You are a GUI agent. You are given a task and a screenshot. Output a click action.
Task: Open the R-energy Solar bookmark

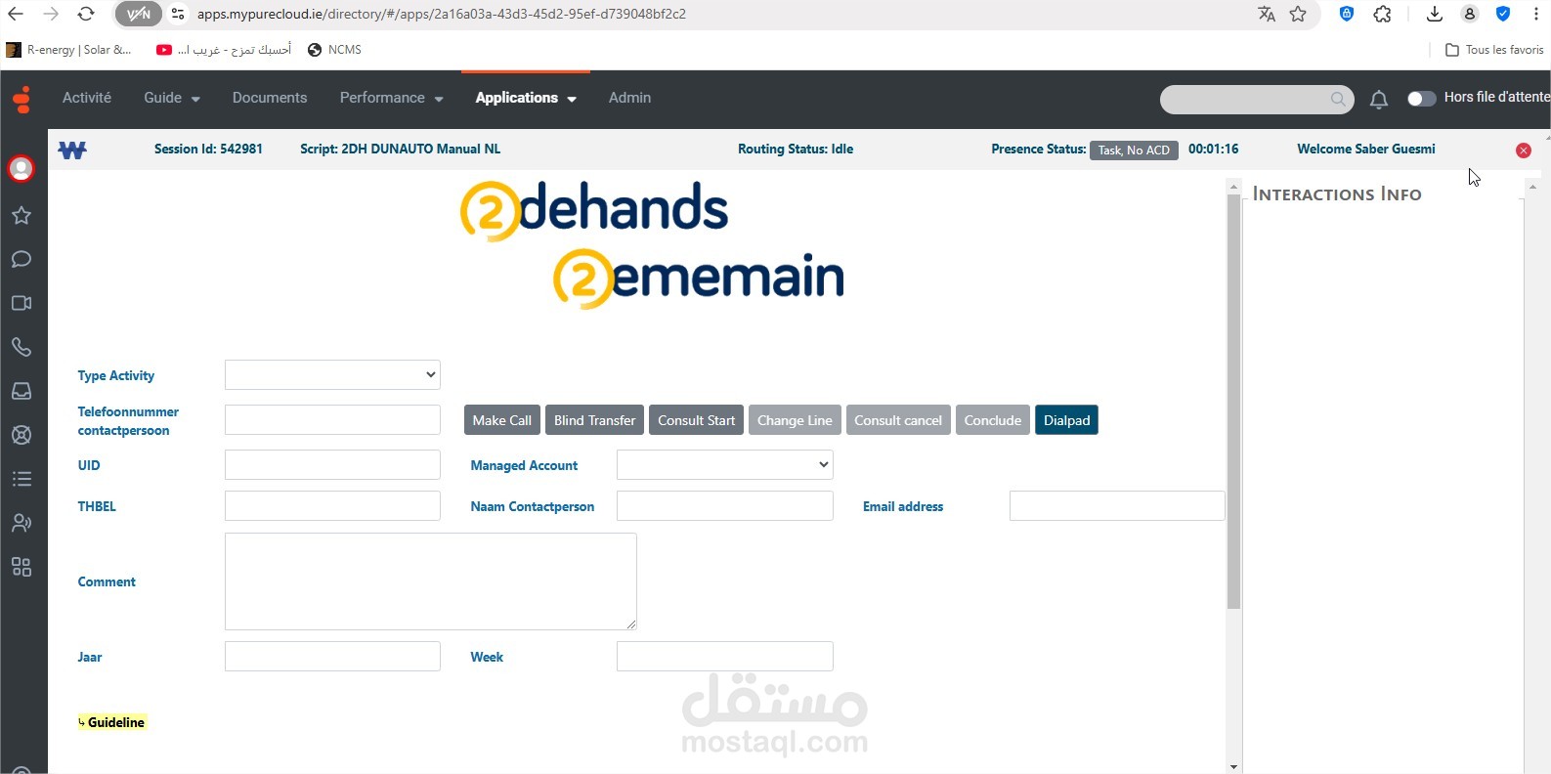(x=69, y=50)
